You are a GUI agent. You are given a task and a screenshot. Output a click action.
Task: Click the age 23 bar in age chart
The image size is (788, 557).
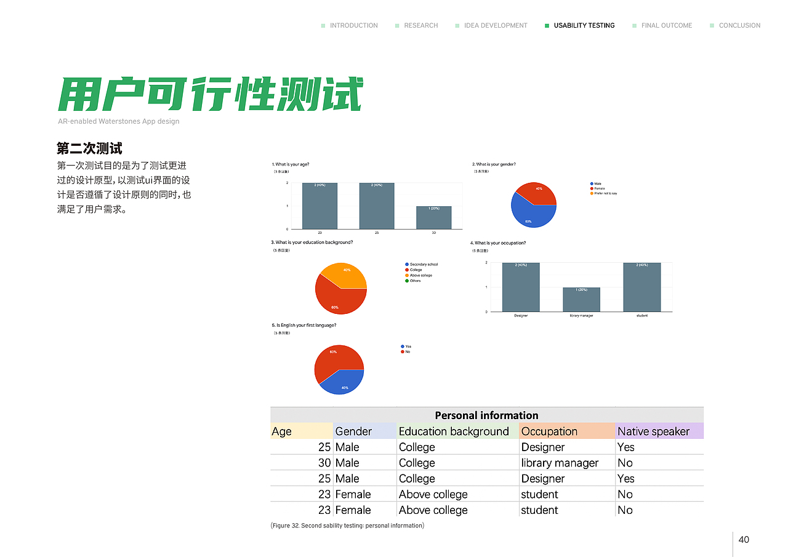click(x=320, y=206)
